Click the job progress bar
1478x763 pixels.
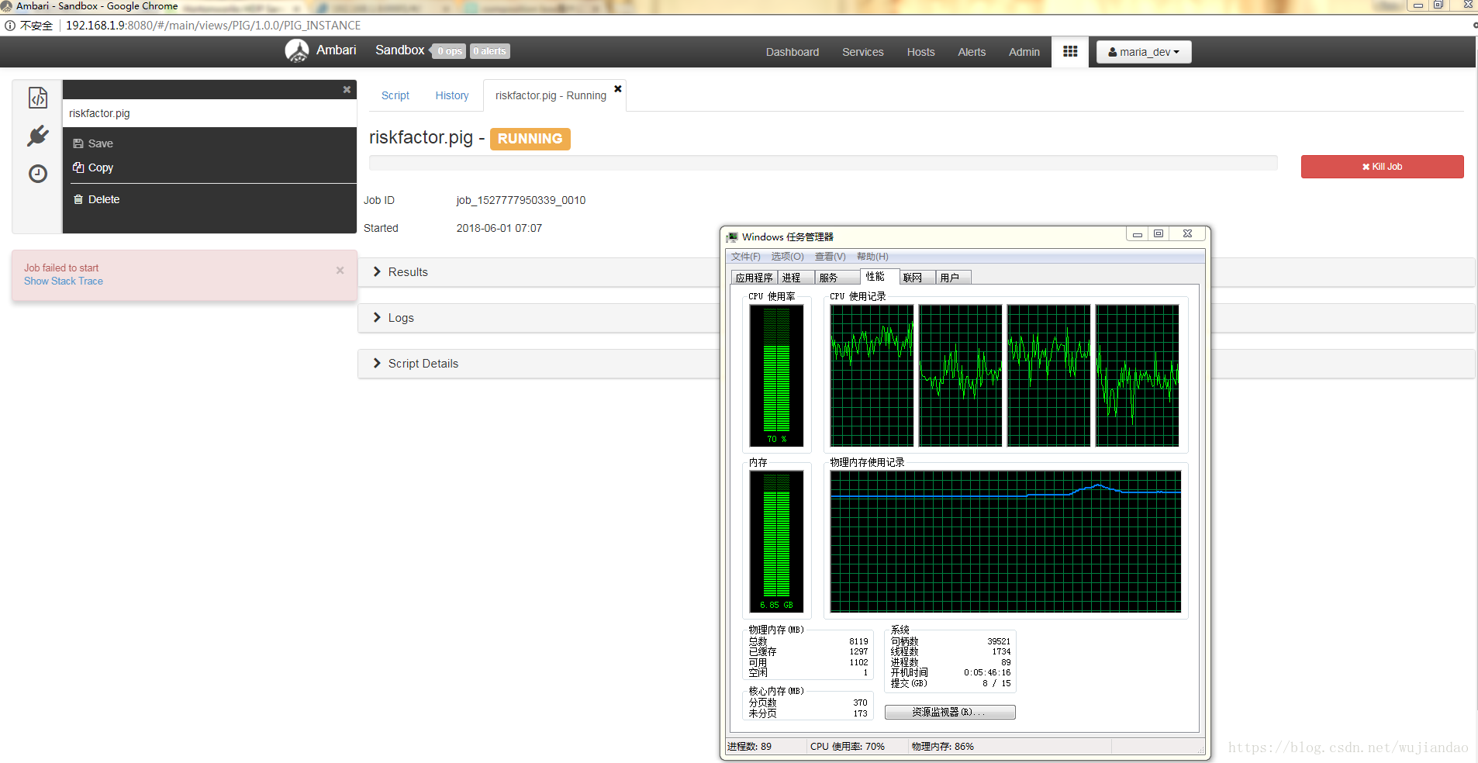824,163
